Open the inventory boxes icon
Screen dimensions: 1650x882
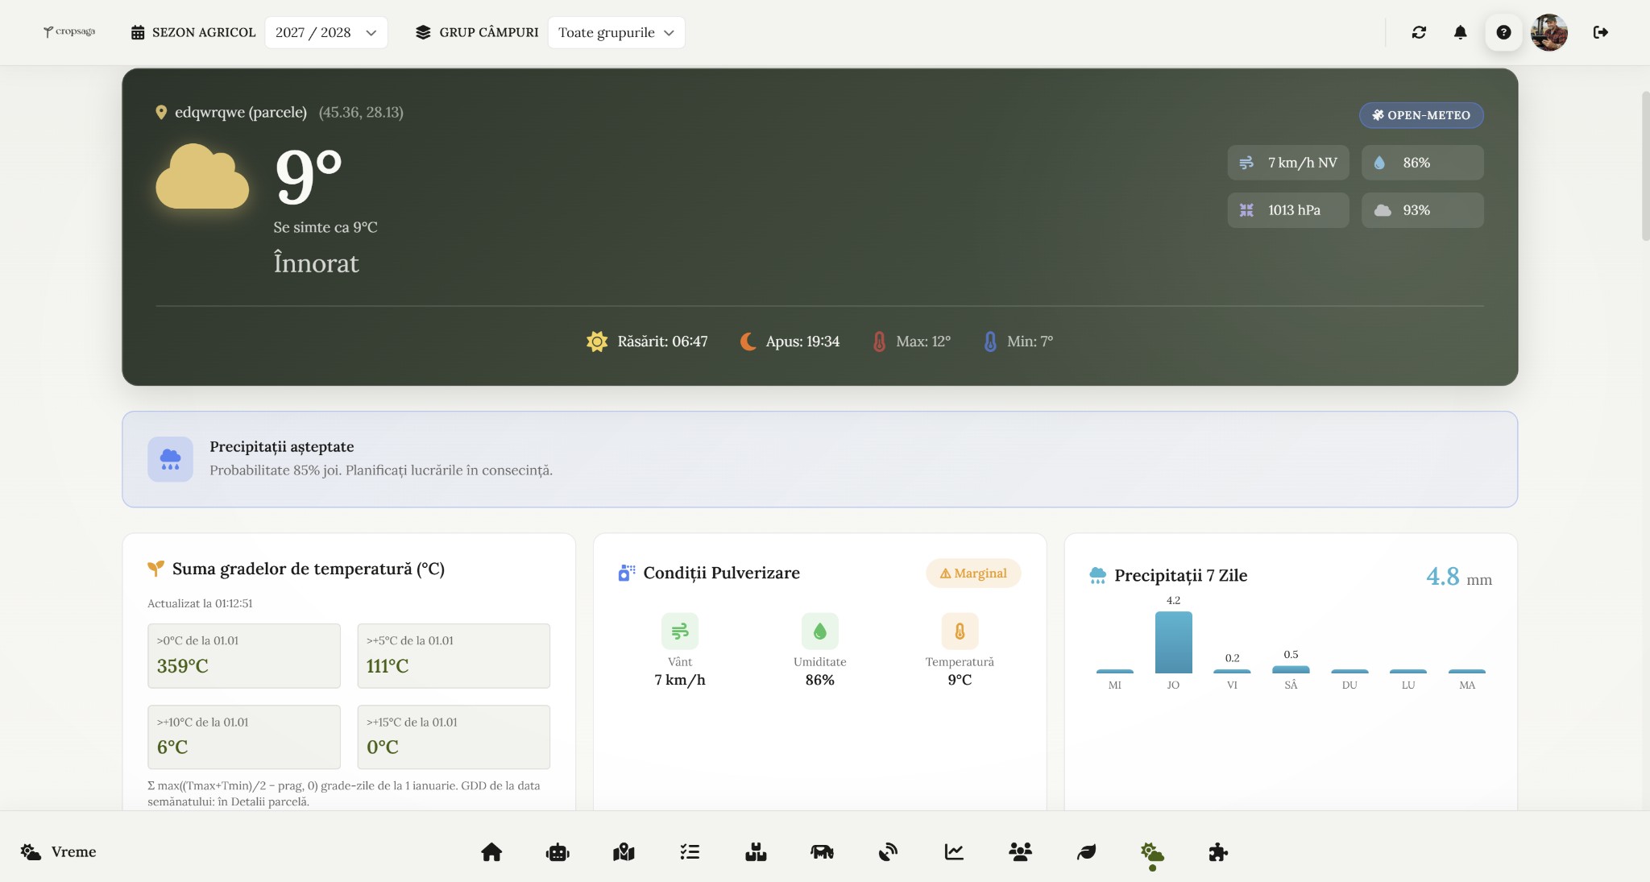[x=756, y=852]
